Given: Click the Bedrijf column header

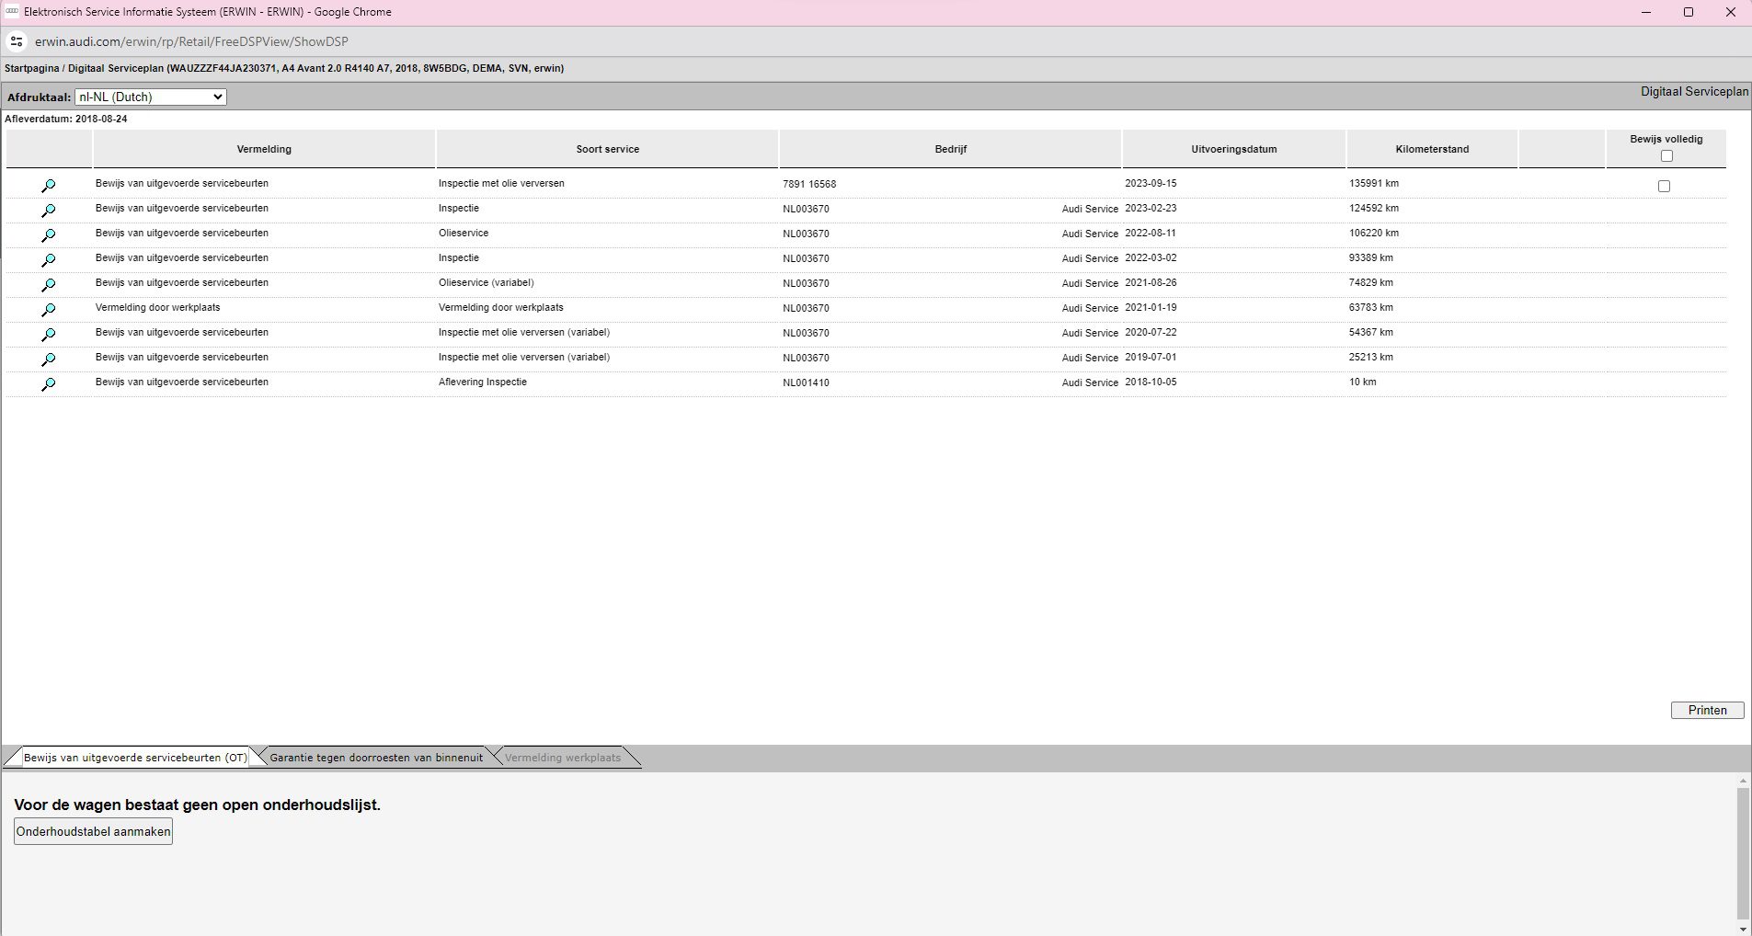Looking at the screenshot, I should (x=951, y=149).
